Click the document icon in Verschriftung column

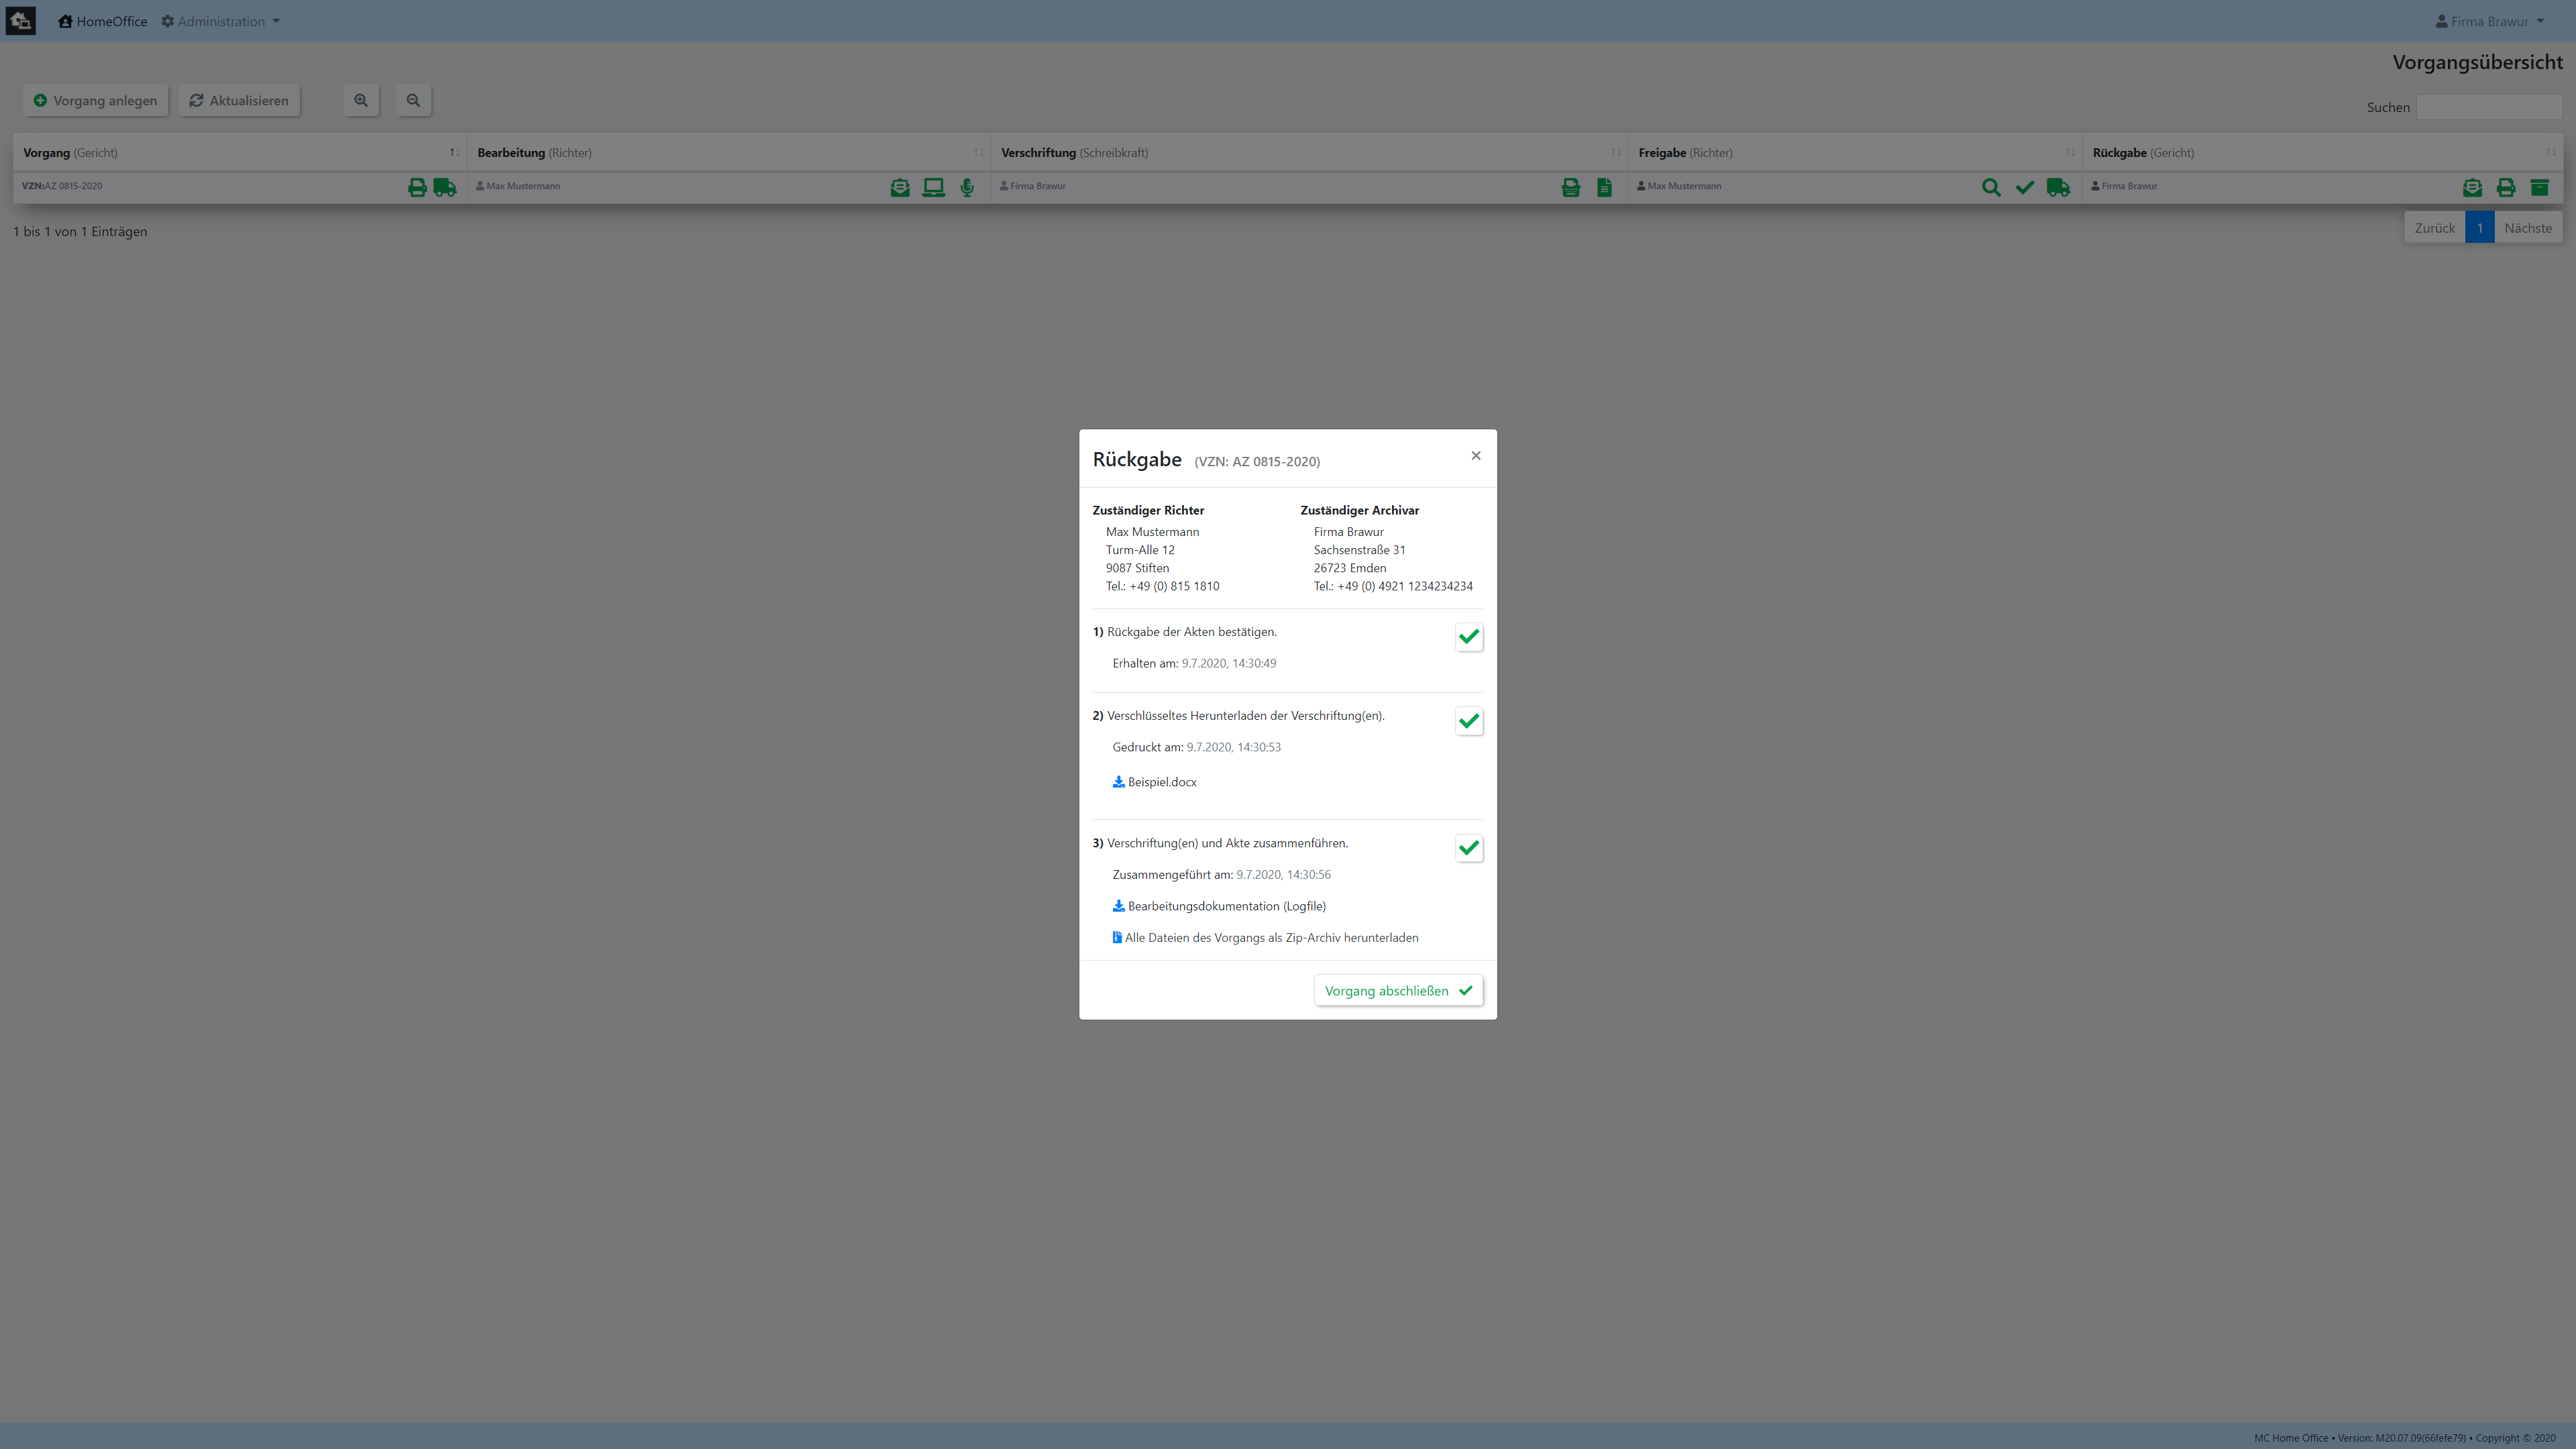[x=1604, y=187]
